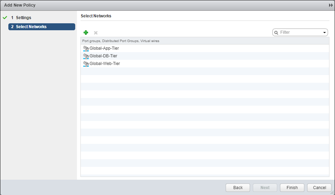Image resolution: width=335 pixels, height=195 pixels.
Task: Click the Global-App-Tier network icon
Action: tap(86, 48)
